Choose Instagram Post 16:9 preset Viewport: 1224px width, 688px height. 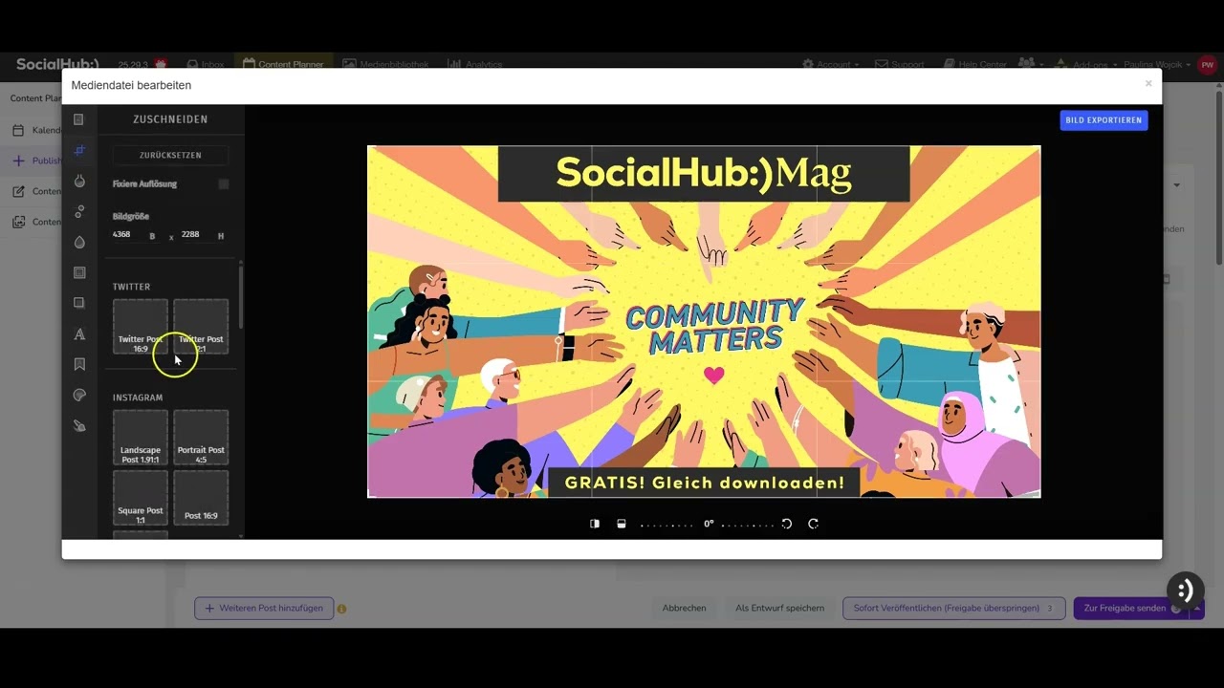click(x=201, y=498)
